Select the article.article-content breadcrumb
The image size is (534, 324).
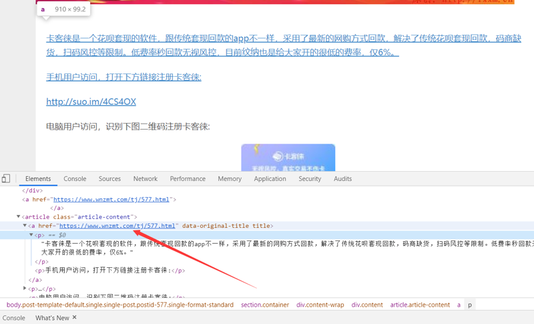(420, 305)
